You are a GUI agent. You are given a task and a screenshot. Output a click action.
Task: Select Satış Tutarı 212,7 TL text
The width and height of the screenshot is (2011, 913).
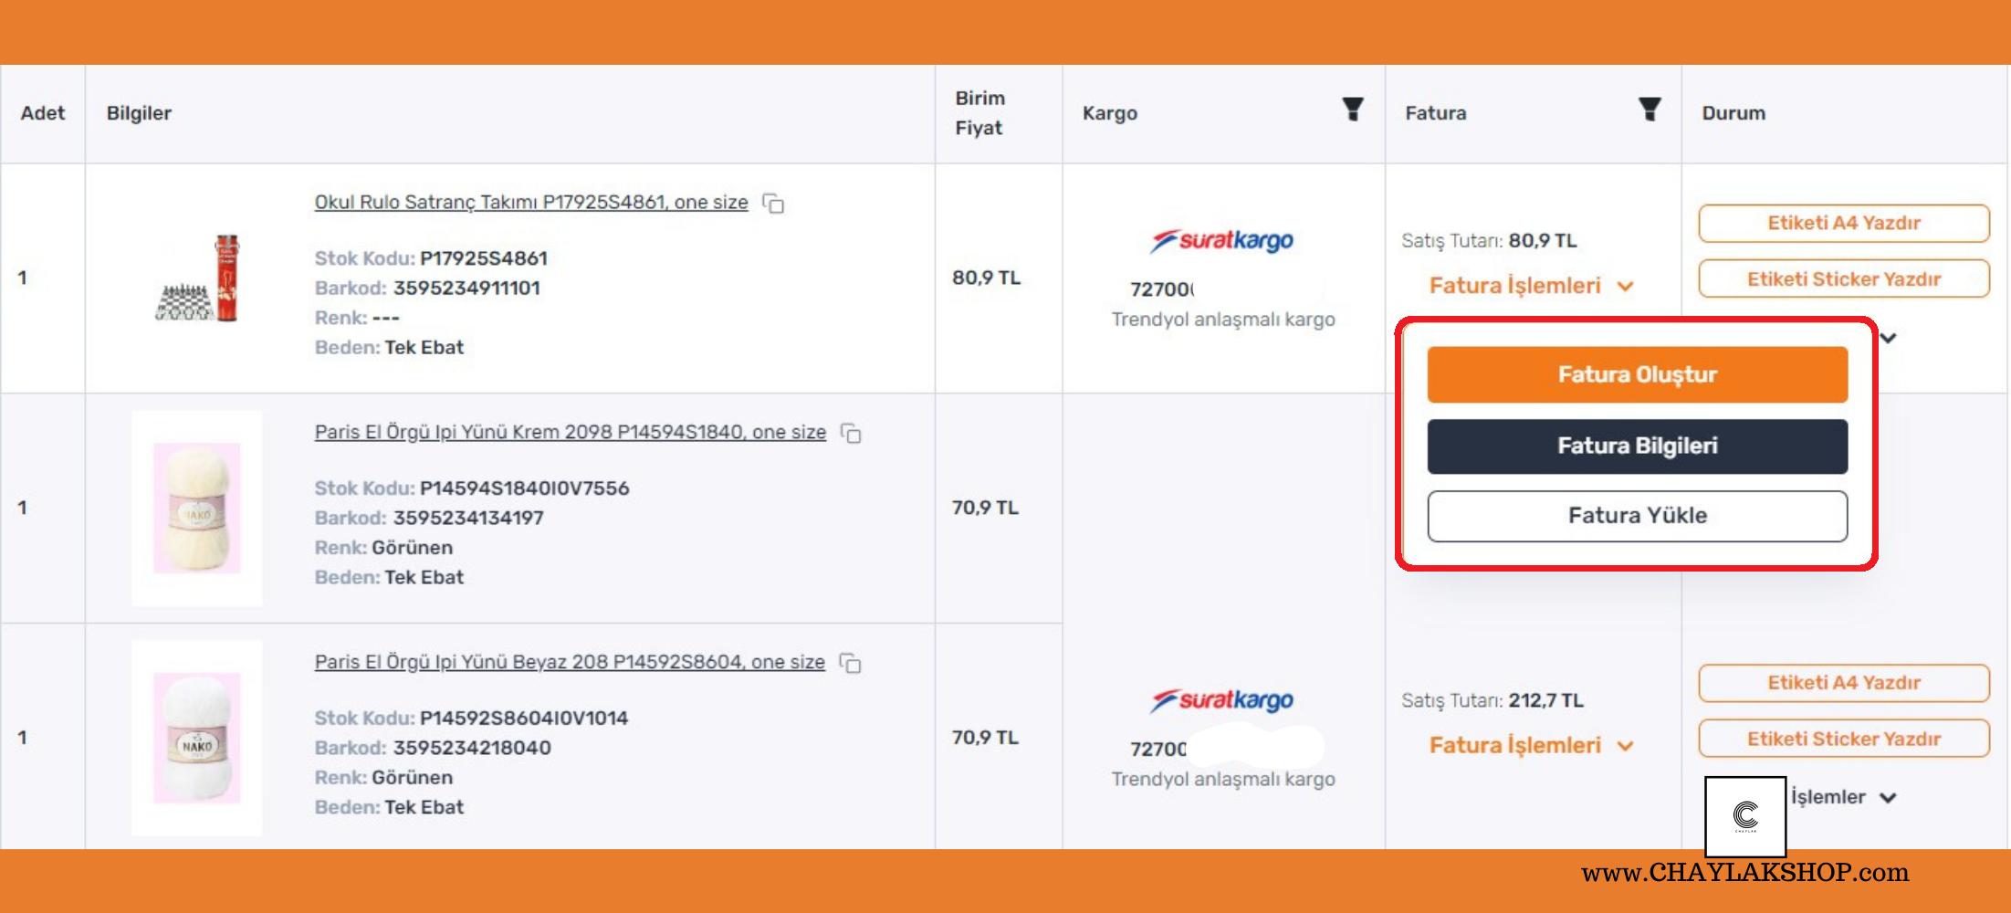click(x=1493, y=700)
